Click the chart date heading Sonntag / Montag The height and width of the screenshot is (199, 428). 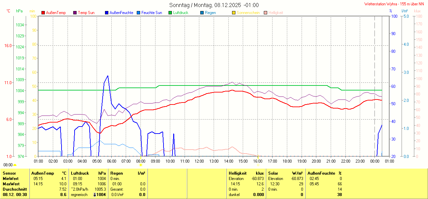click(214, 5)
